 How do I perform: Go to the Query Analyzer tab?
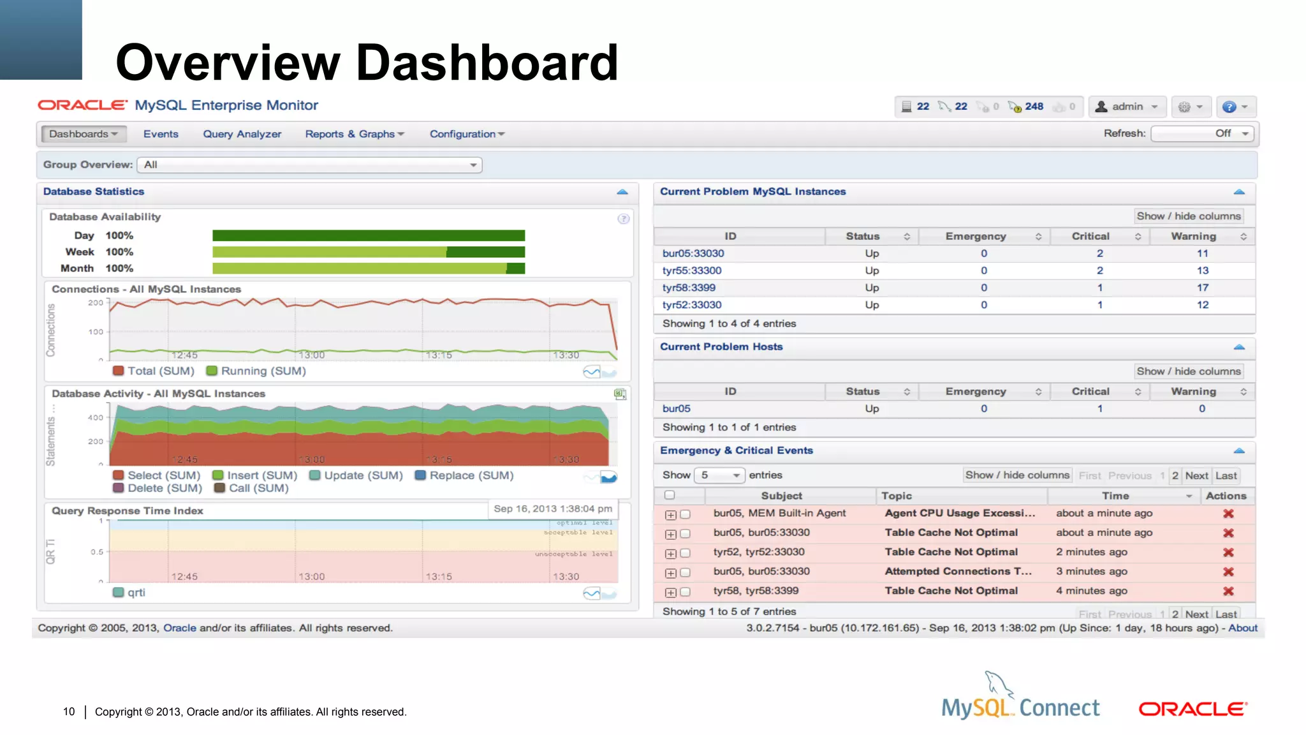[242, 134]
